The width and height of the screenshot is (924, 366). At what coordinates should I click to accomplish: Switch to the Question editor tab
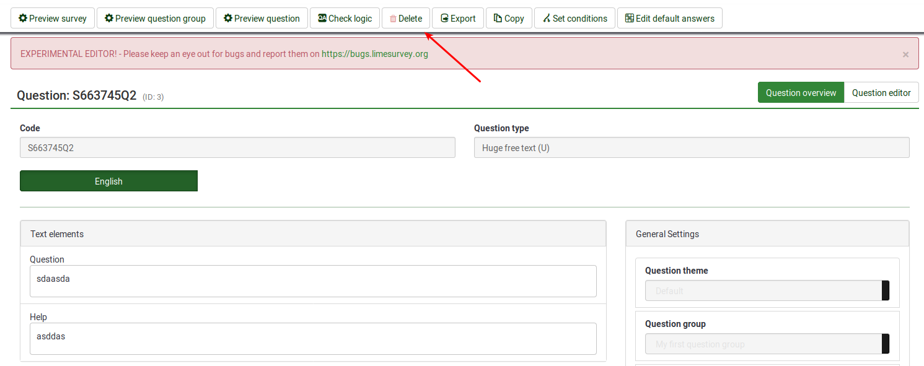click(x=881, y=93)
